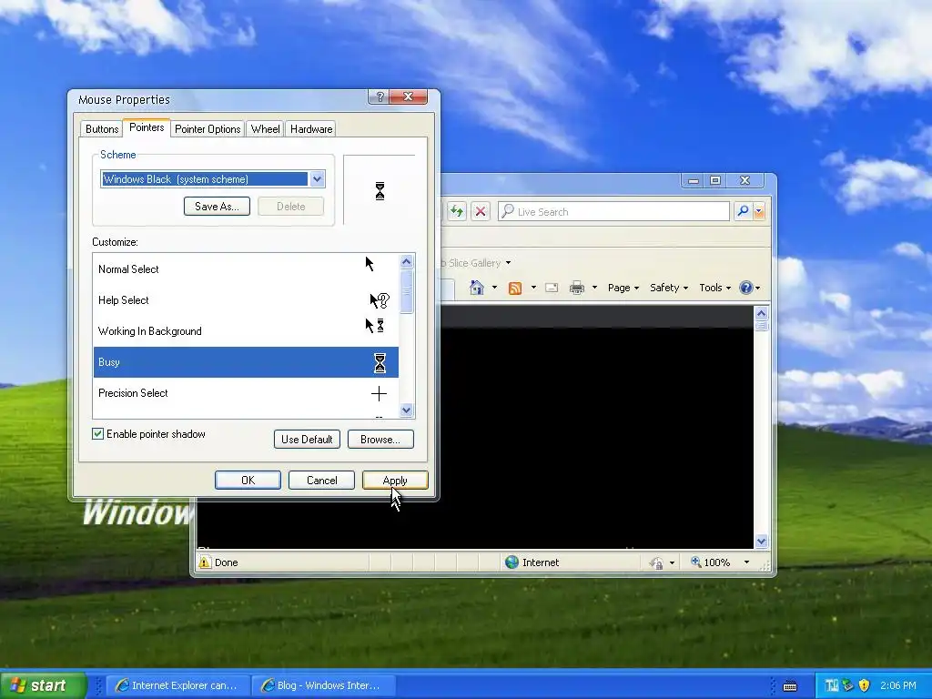Open the zoom level dropdown arrow

coord(746,562)
